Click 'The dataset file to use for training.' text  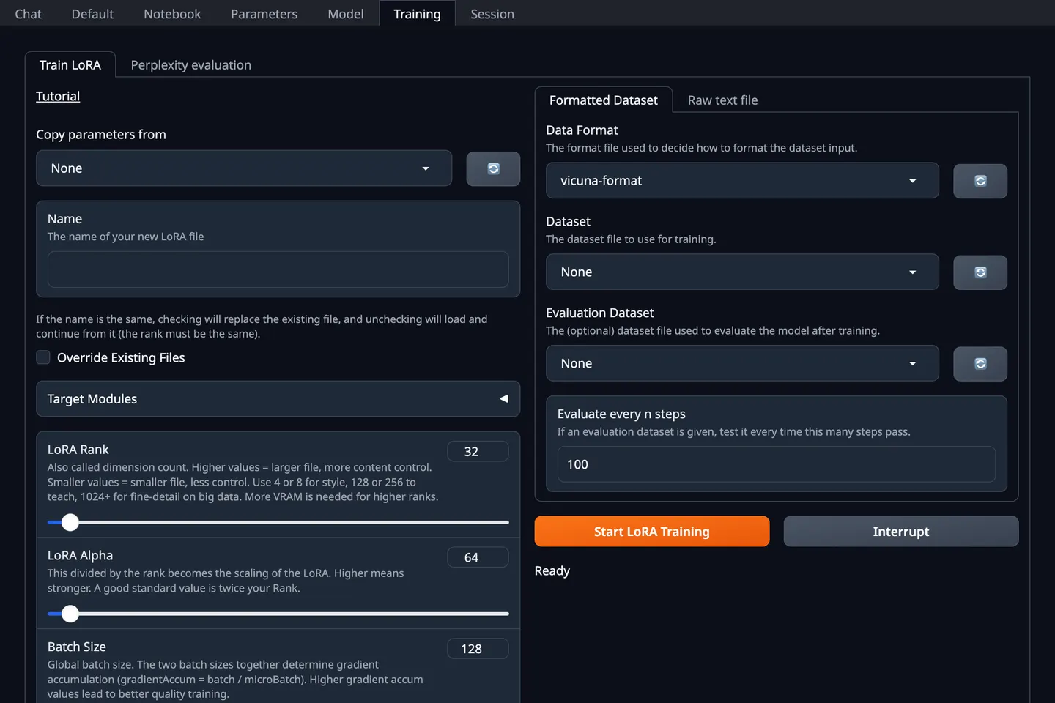[631, 239]
